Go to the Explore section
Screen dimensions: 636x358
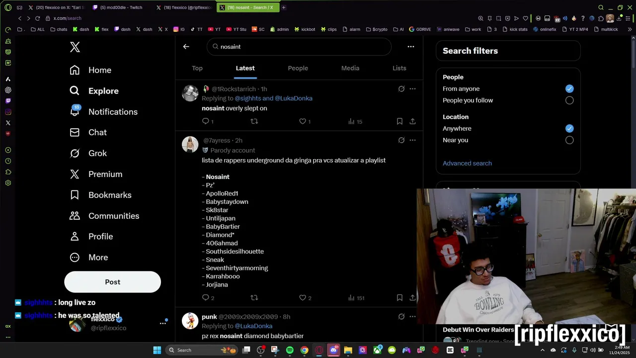(x=94, y=91)
